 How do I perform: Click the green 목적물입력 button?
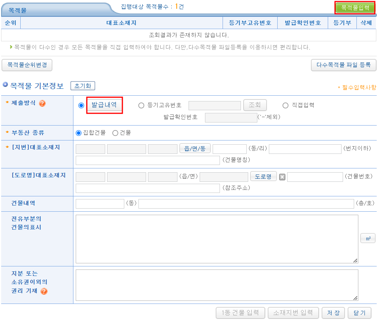point(355,8)
